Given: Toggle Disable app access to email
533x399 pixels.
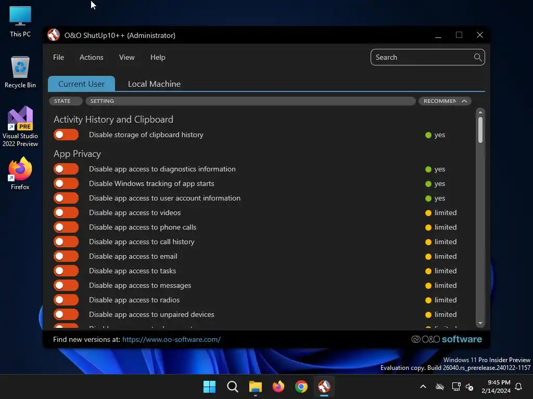Looking at the screenshot, I should (66, 257).
